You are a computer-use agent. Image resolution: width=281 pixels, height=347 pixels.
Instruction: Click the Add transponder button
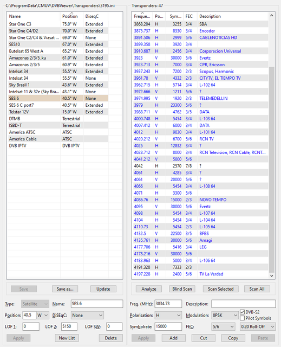174,338
